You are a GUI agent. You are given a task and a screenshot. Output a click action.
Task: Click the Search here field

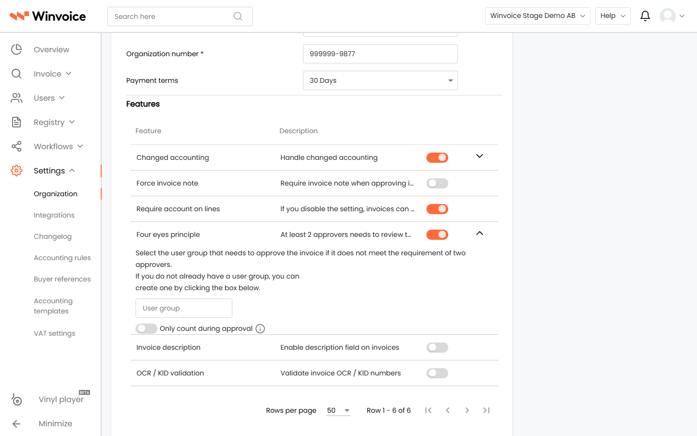(180, 16)
